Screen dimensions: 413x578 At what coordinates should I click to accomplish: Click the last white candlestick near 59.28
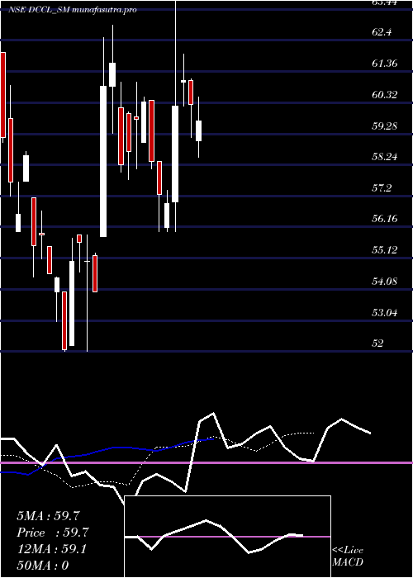coord(199,130)
